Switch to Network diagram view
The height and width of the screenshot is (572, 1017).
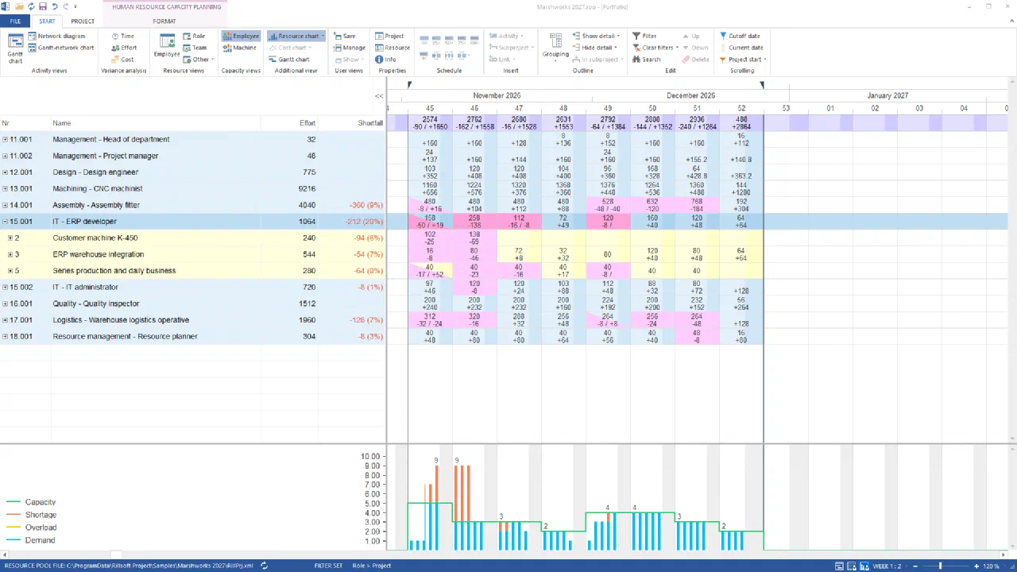point(56,36)
